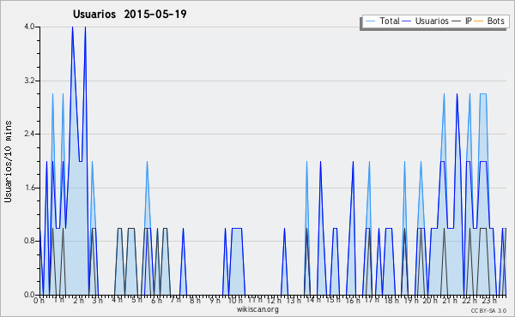Click the 'wikiscan.org' caption
This screenshot has width=515, height=317.
(x=257, y=309)
